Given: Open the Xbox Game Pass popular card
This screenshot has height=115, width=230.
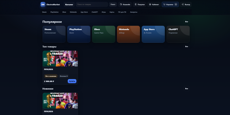Looking at the screenshot, I should [103, 34].
